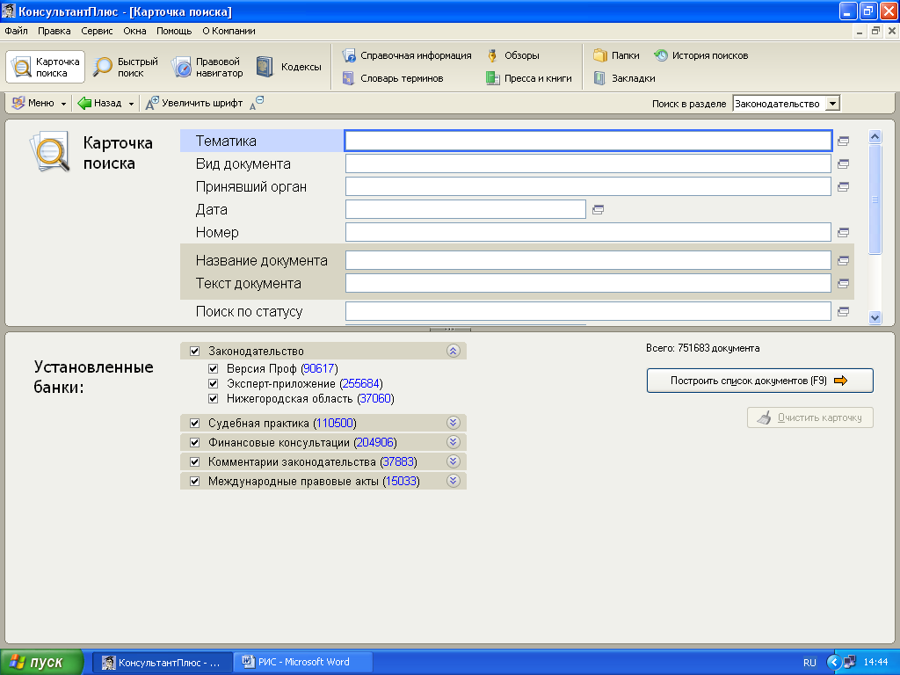Open the Сервис menu
The height and width of the screenshot is (675, 900).
pos(97,31)
